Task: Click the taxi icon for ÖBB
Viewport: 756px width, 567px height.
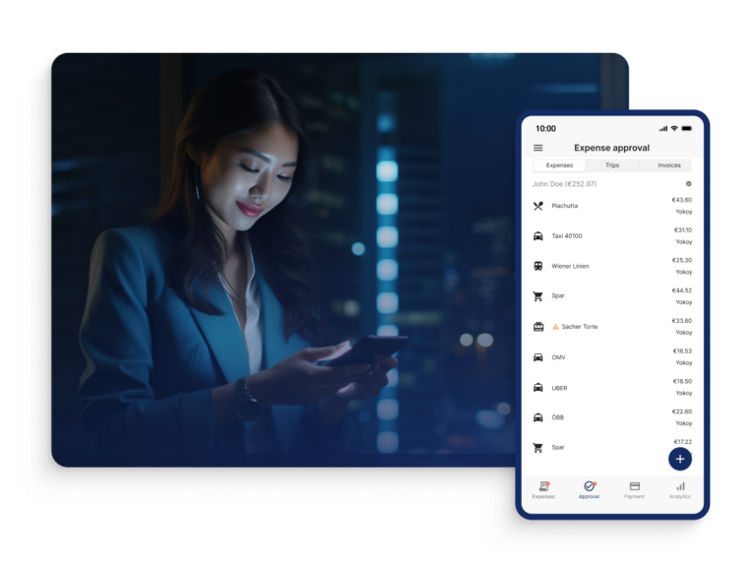Action: coord(538,417)
